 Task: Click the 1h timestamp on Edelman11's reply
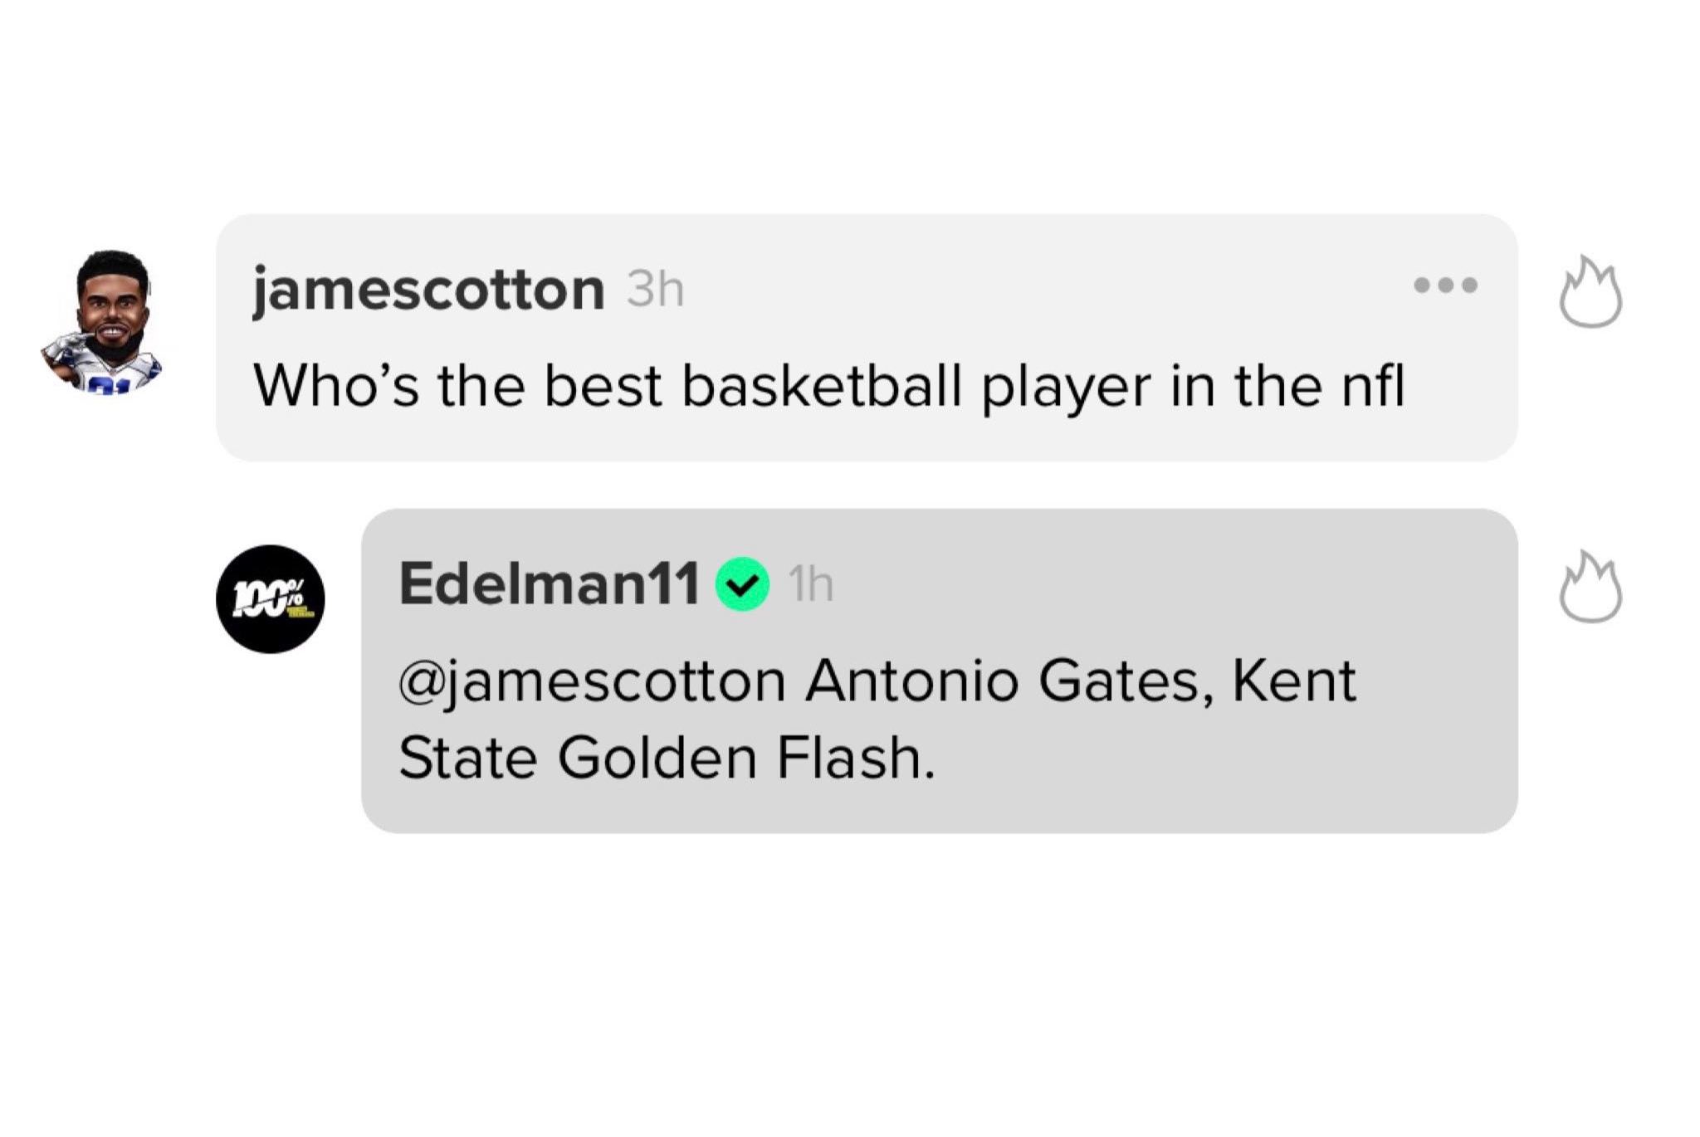tap(810, 585)
